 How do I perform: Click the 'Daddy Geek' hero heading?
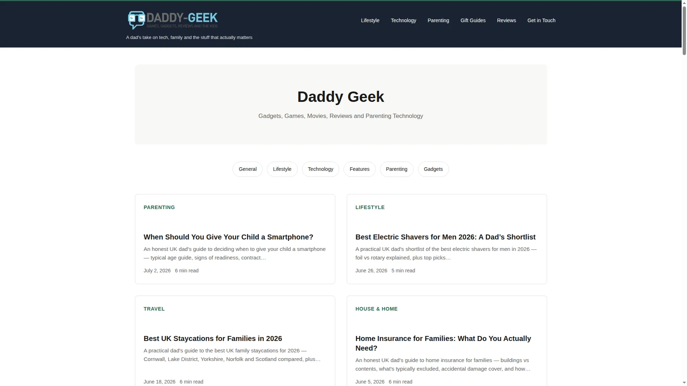pyautogui.click(x=341, y=97)
